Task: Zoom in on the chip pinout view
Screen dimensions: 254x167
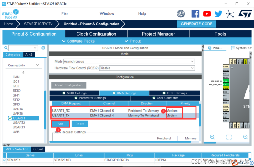Action: (x=212, y=137)
